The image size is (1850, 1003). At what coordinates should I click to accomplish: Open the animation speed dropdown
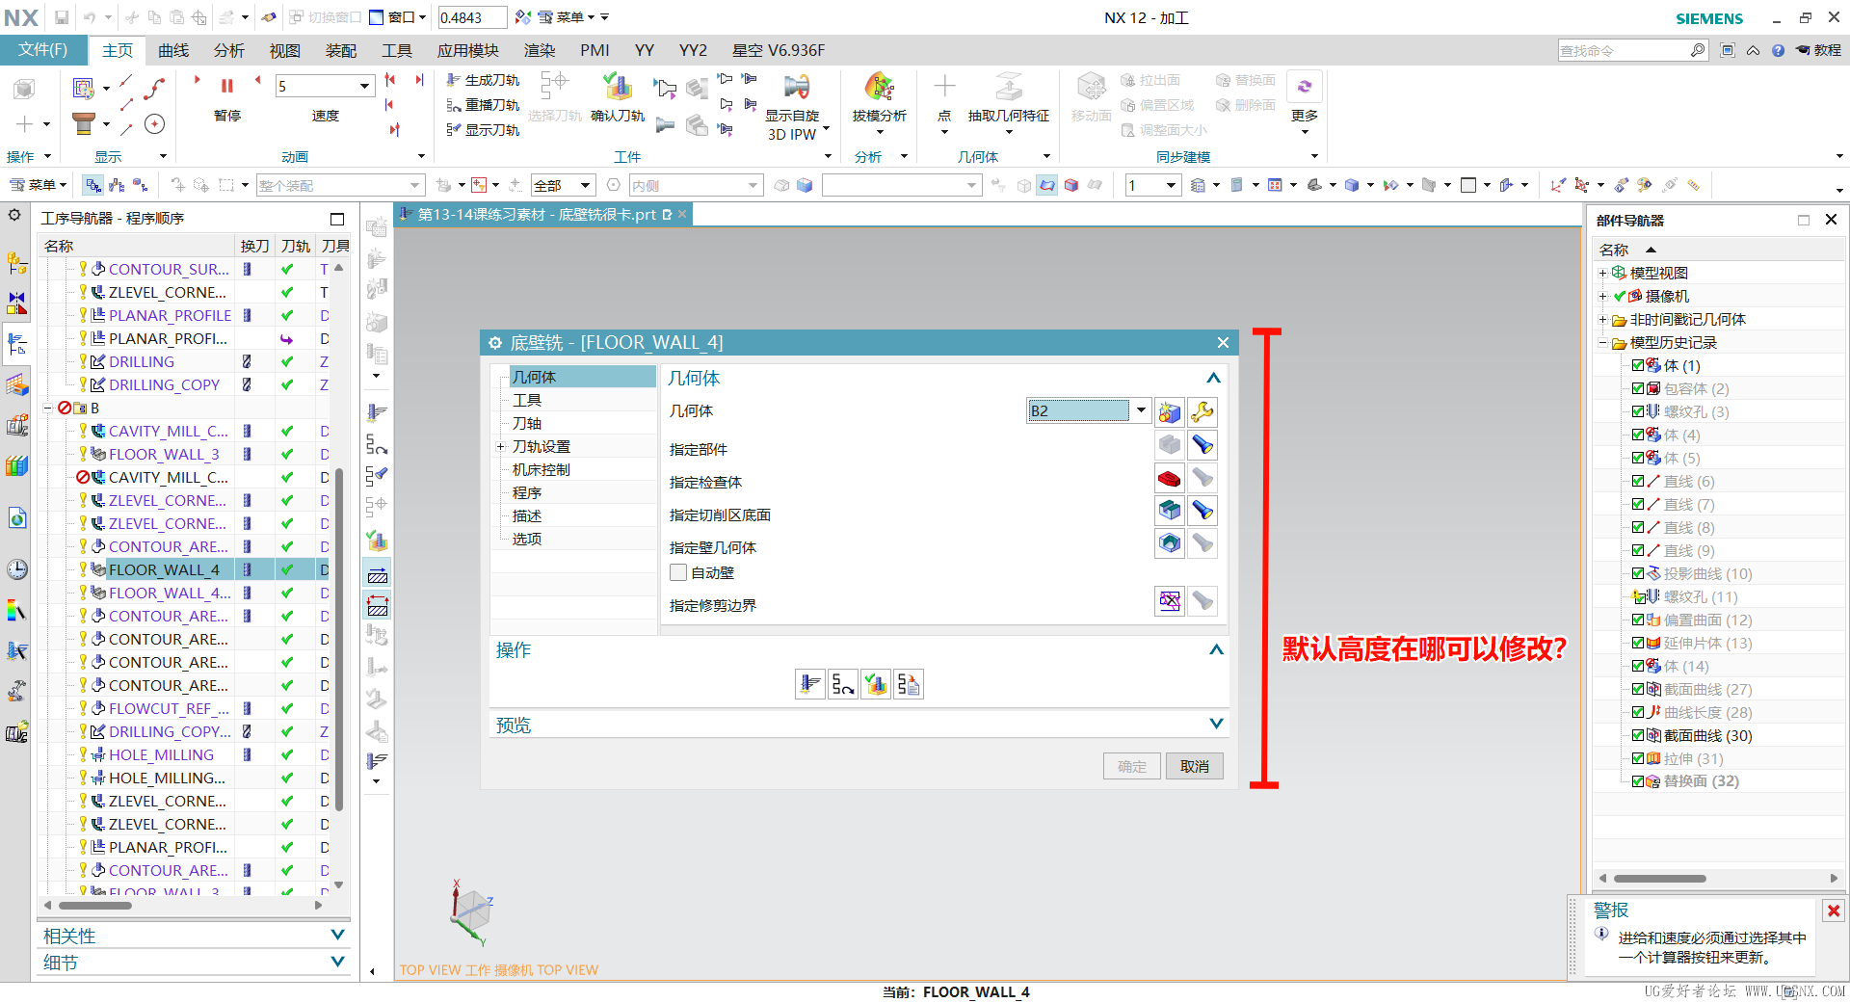pyautogui.click(x=364, y=86)
